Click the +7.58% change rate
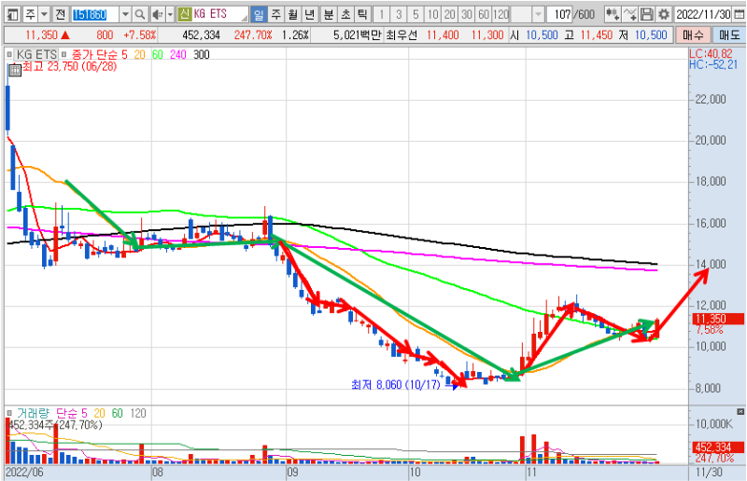The height and width of the screenshot is (481, 747). (x=139, y=35)
